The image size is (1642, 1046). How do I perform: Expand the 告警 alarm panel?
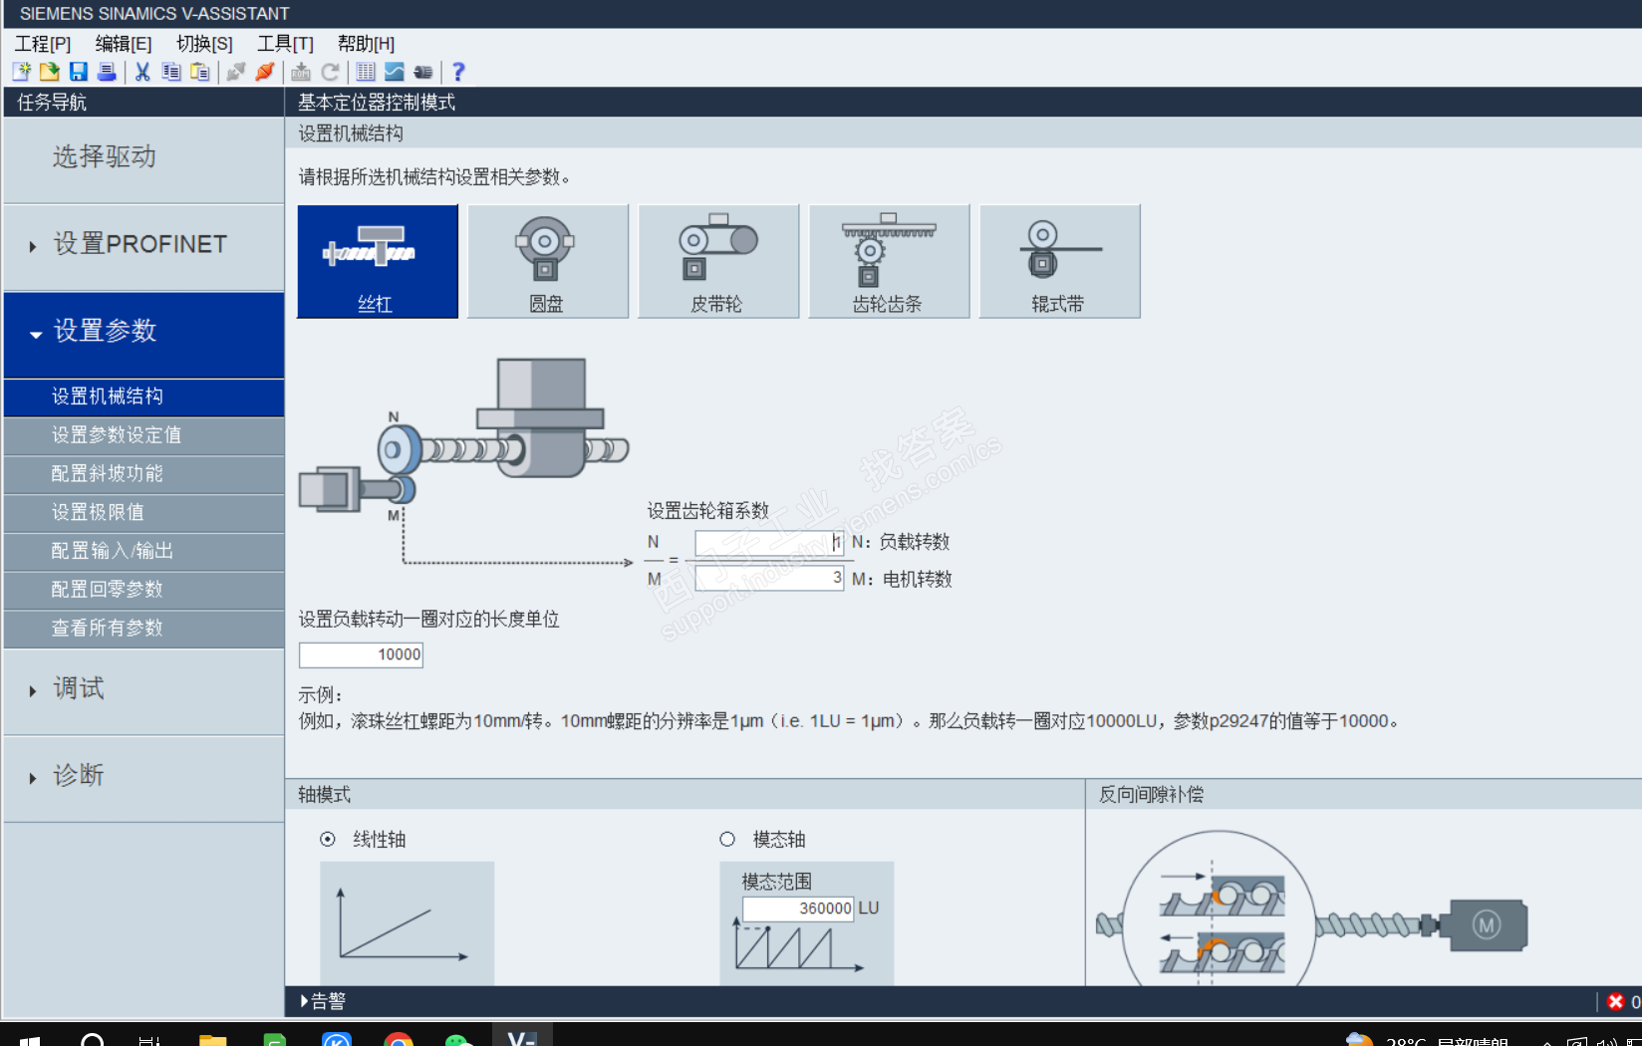tap(323, 1001)
